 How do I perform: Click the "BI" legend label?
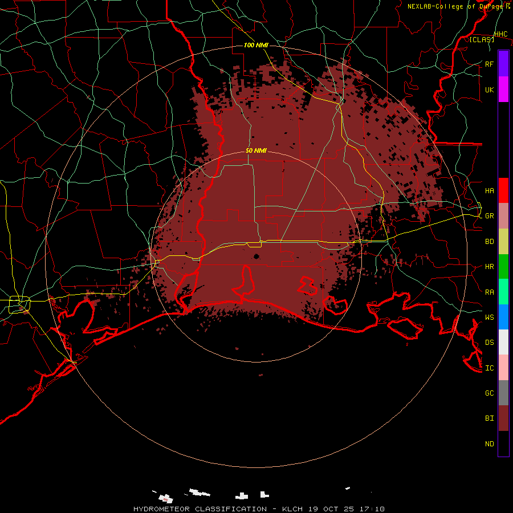click(x=489, y=418)
